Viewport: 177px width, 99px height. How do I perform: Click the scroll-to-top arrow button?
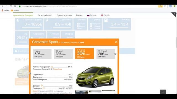pyautogui.click(x=163, y=92)
